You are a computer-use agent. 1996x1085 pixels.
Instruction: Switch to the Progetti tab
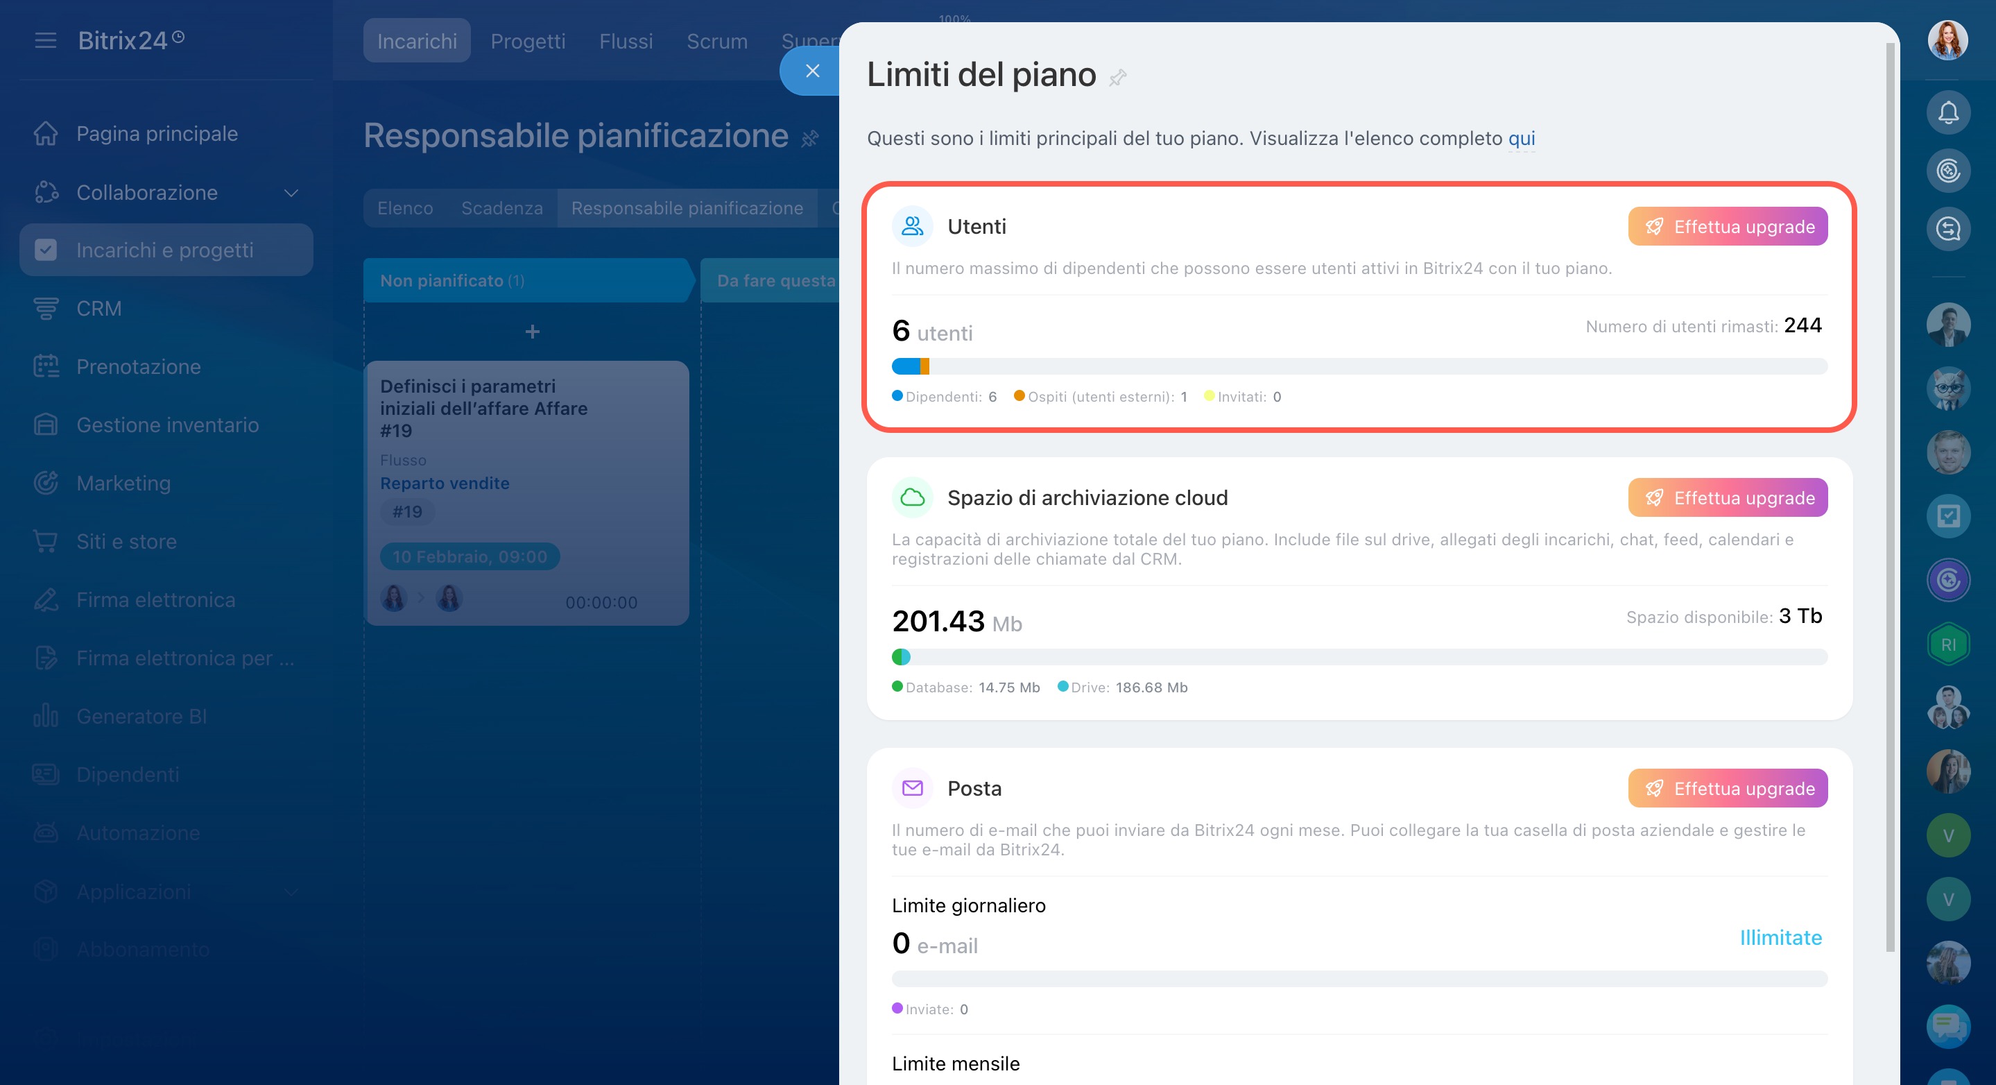[528, 41]
